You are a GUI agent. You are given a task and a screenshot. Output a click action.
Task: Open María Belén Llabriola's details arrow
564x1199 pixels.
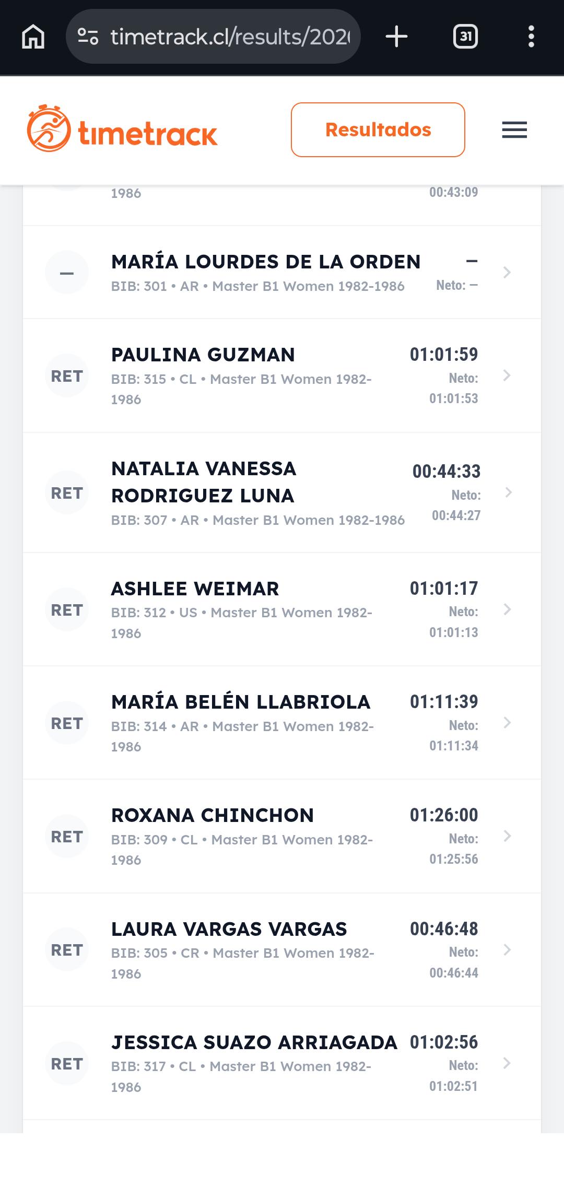coord(507,723)
